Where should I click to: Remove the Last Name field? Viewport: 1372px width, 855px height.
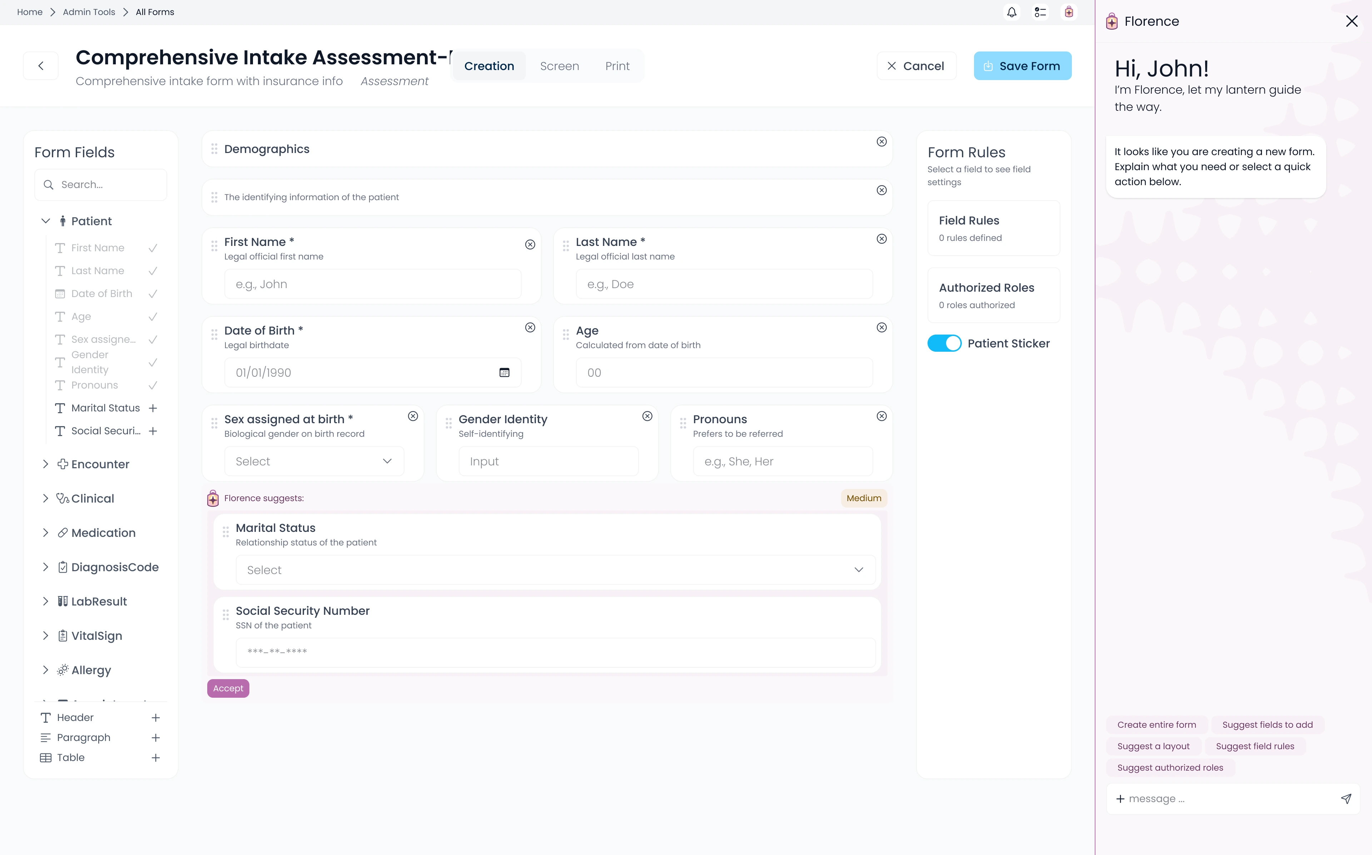click(x=881, y=239)
